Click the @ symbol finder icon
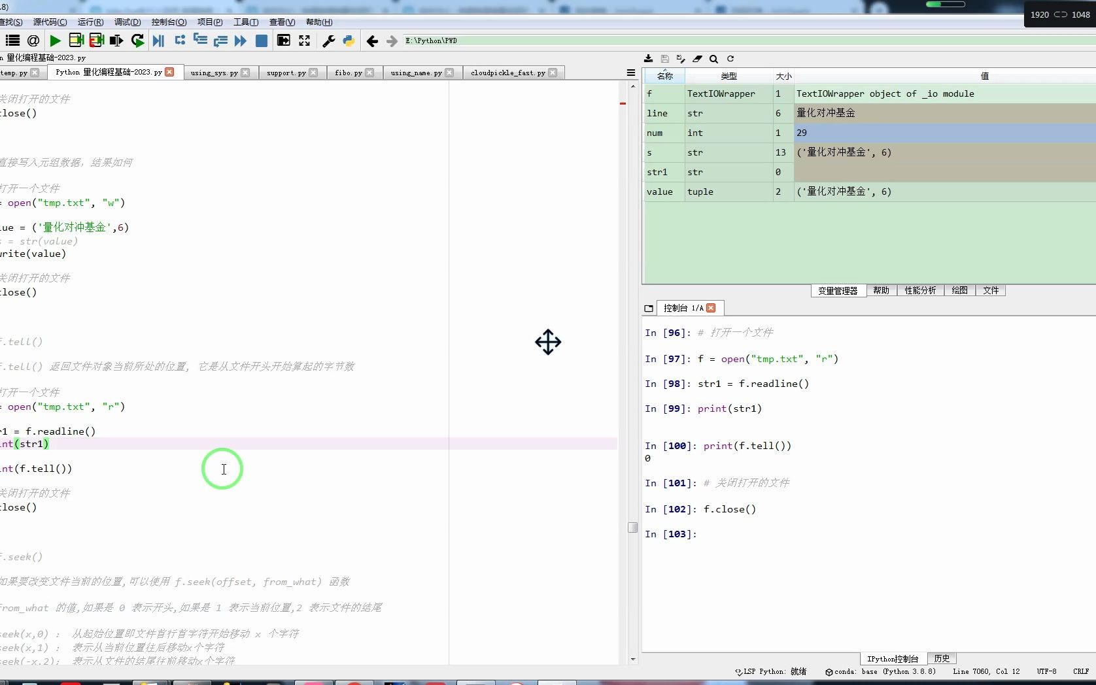1096x685 pixels. click(x=33, y=41)
